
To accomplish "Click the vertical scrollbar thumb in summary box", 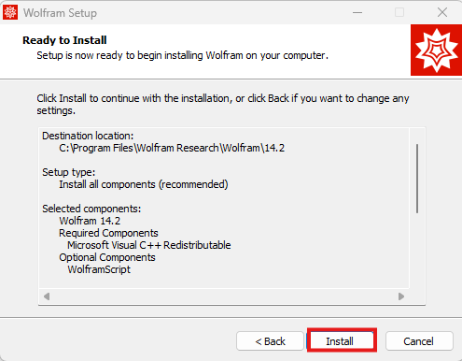I will 417,179.
